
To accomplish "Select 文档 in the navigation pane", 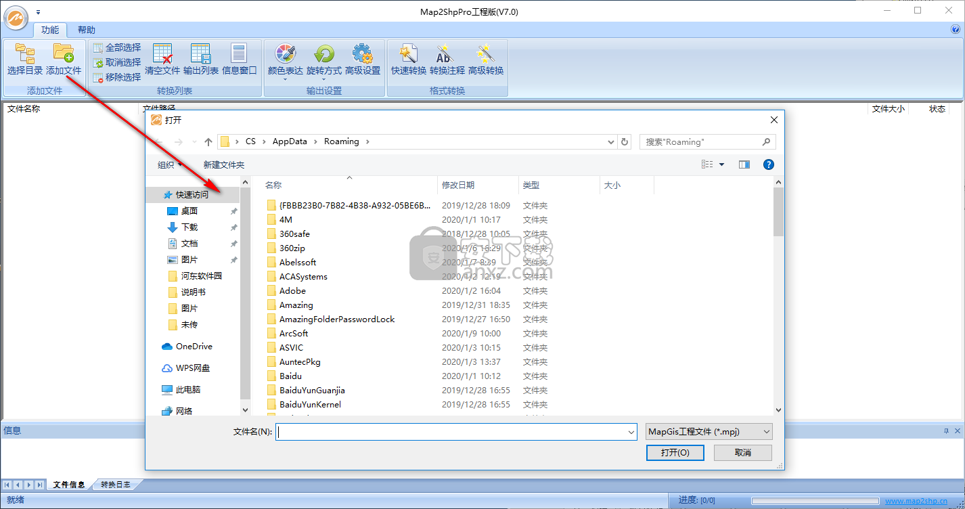I will [189, 243].
